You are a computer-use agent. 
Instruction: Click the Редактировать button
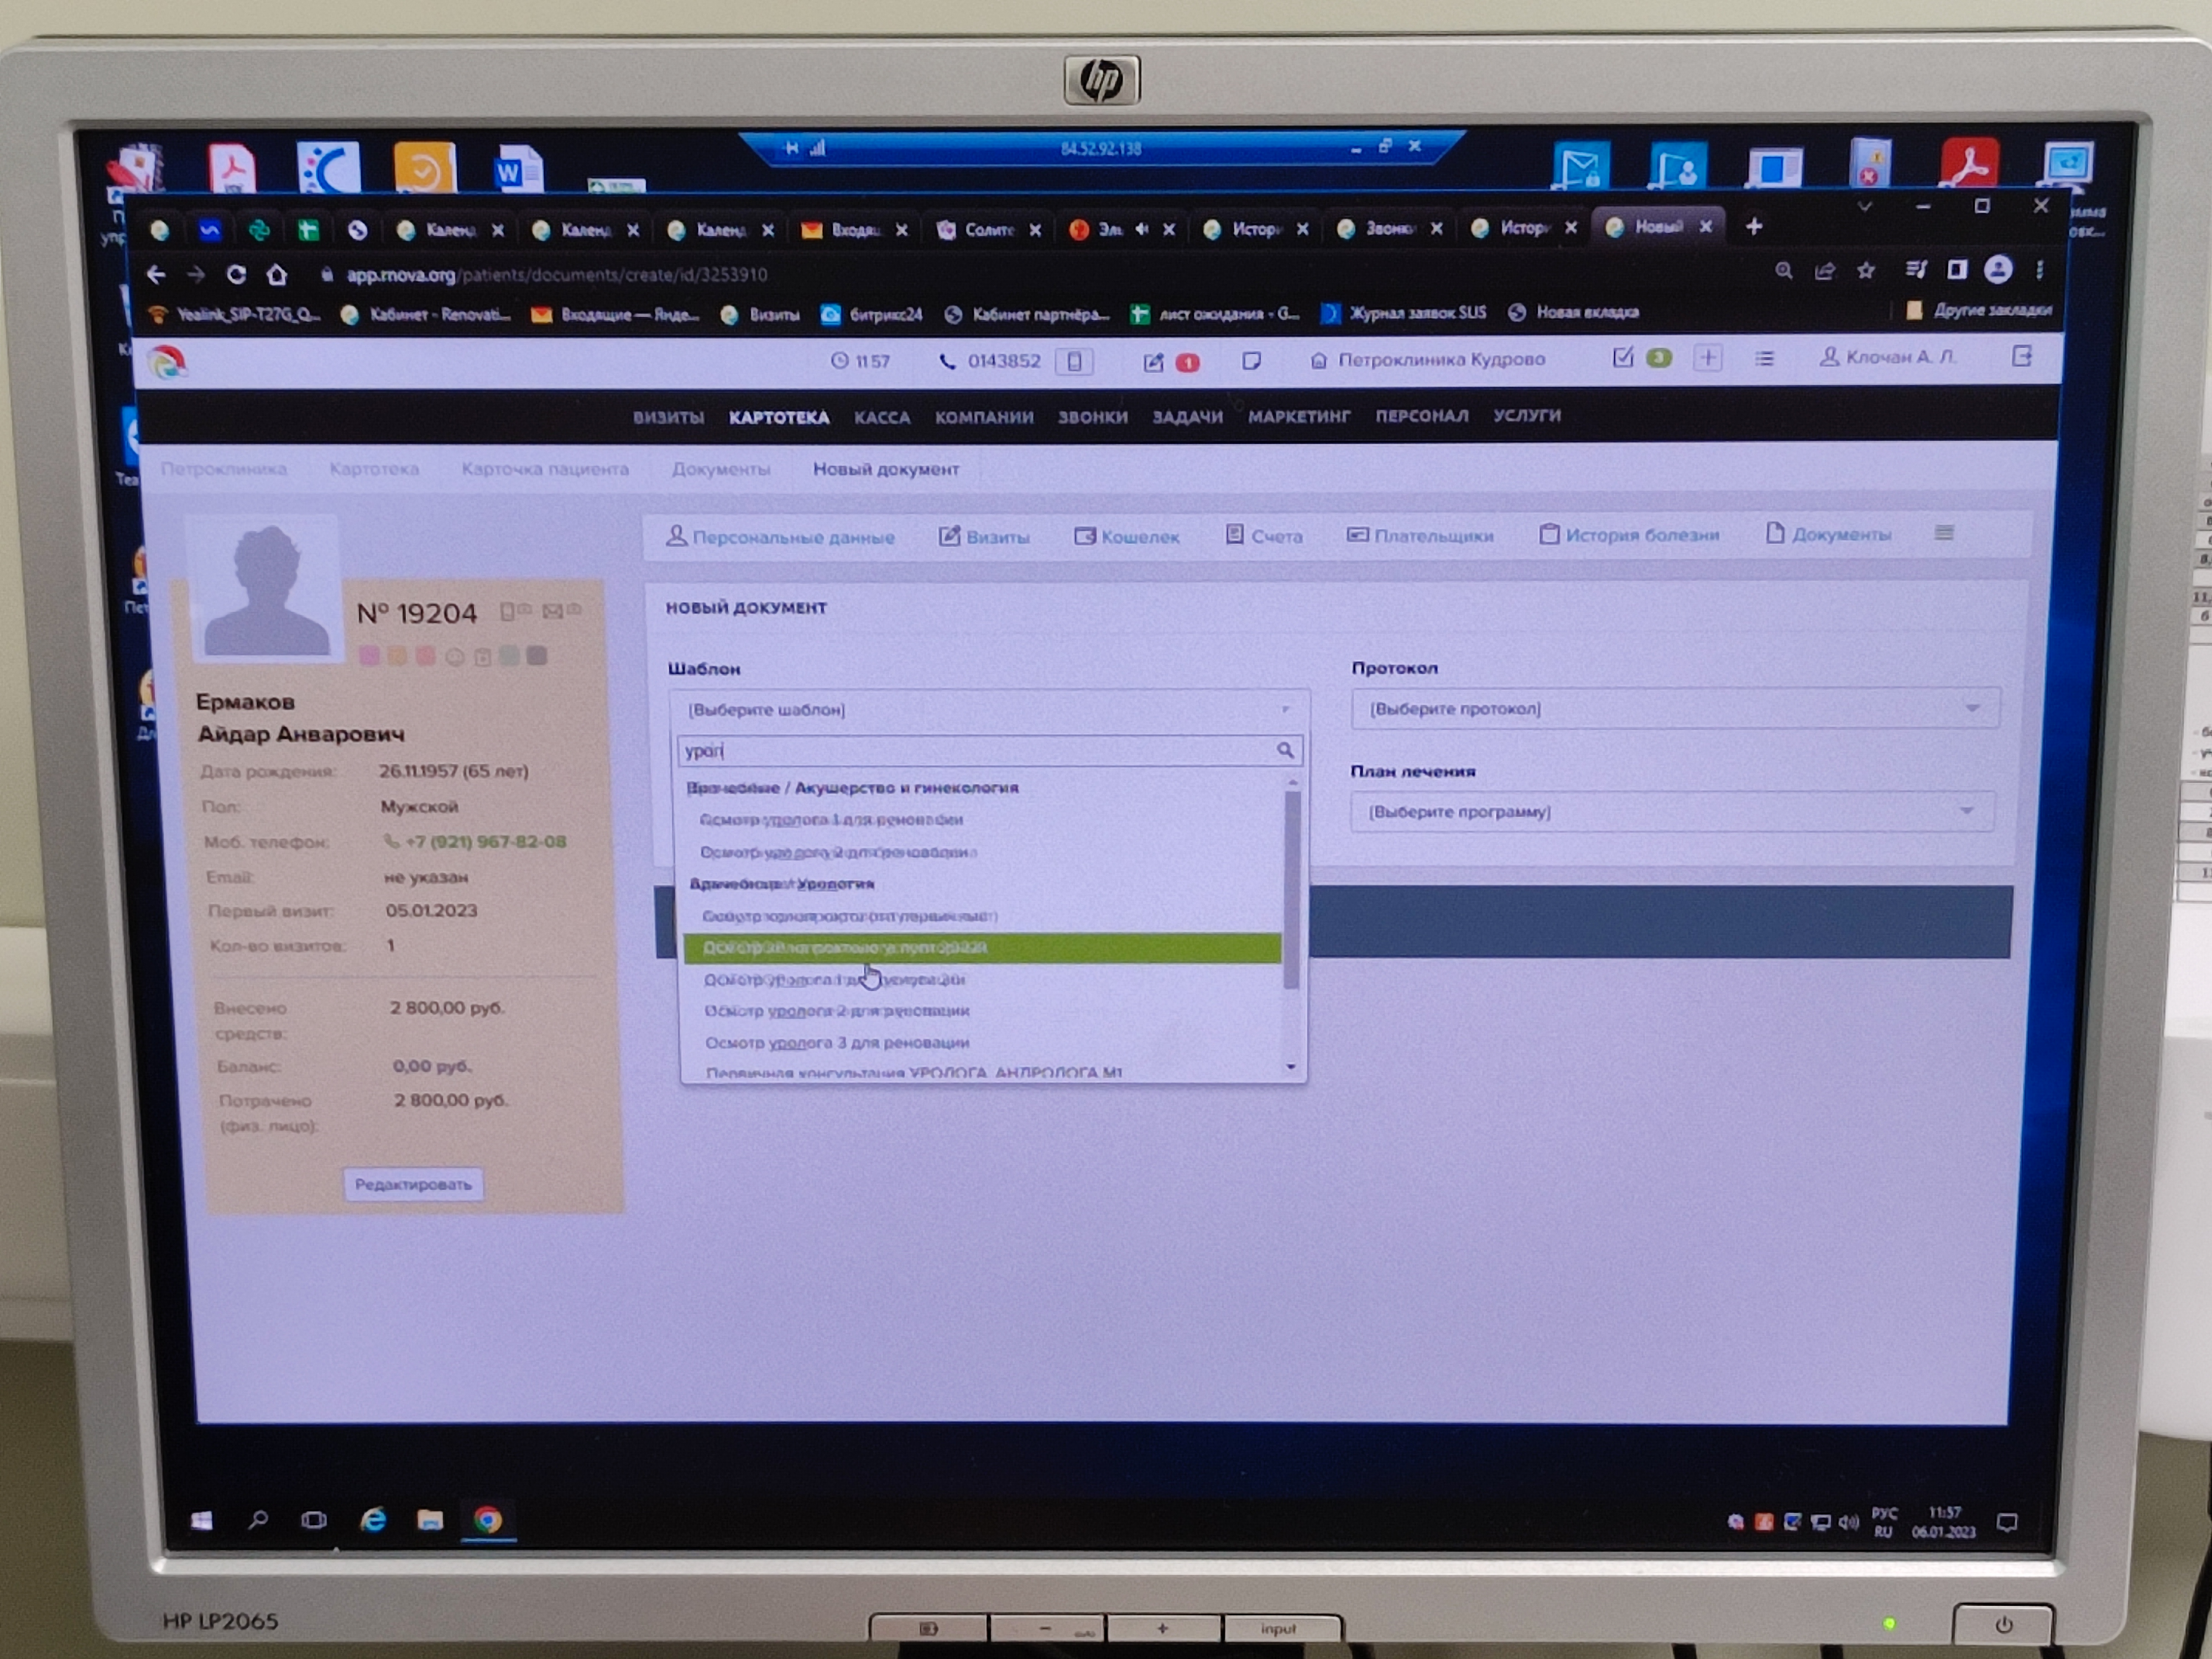click(x=413, y=1184)
